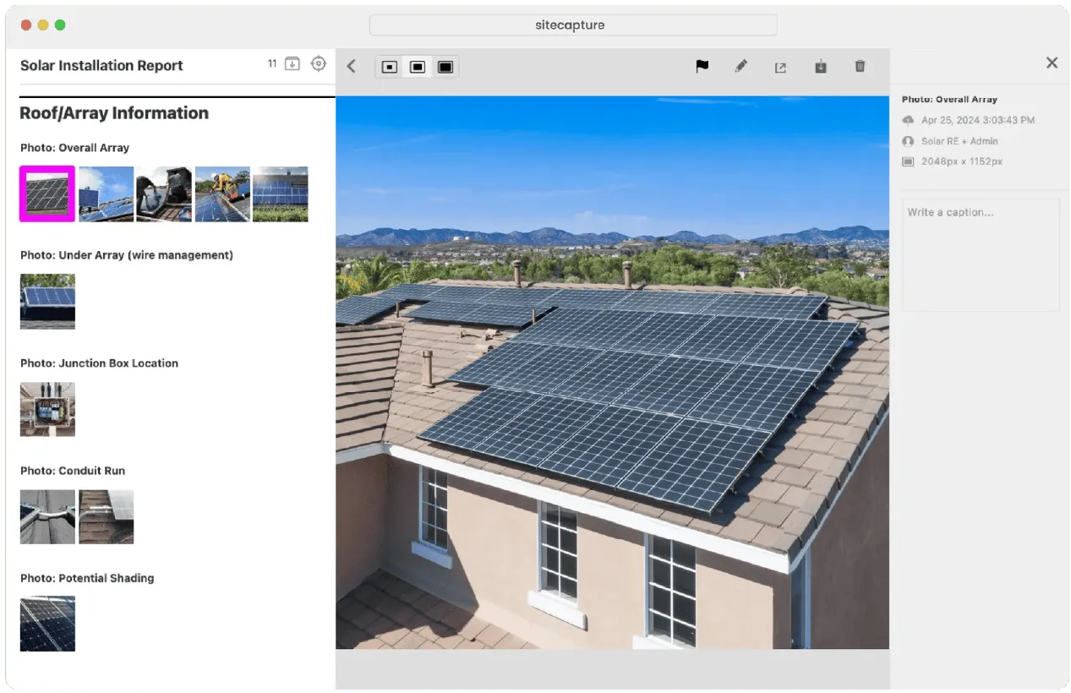Flag the current photo

[702, 66]
